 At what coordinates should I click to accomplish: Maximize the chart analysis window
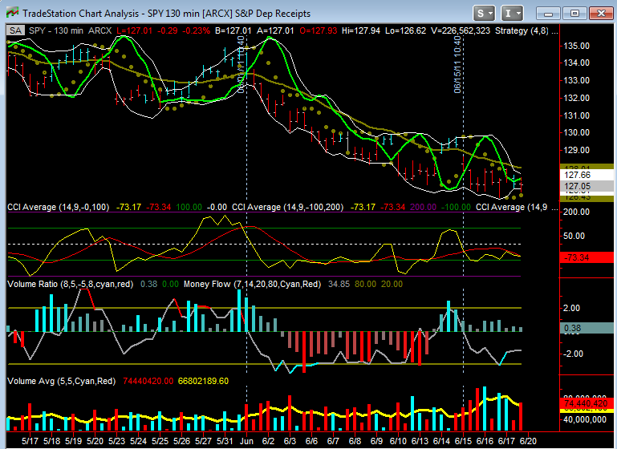(574, 14)
